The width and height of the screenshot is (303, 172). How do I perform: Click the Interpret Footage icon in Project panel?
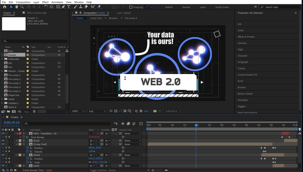pos(3,111)
